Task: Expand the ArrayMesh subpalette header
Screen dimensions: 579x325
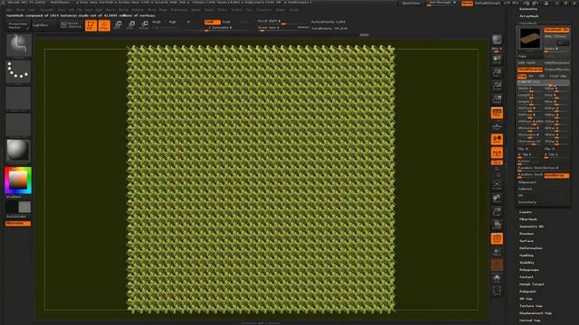Action: click(x=528, y=16)
